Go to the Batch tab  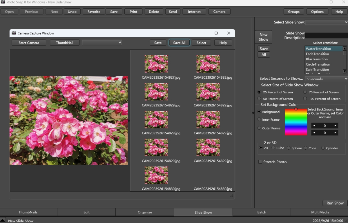[x=262, y=212]
